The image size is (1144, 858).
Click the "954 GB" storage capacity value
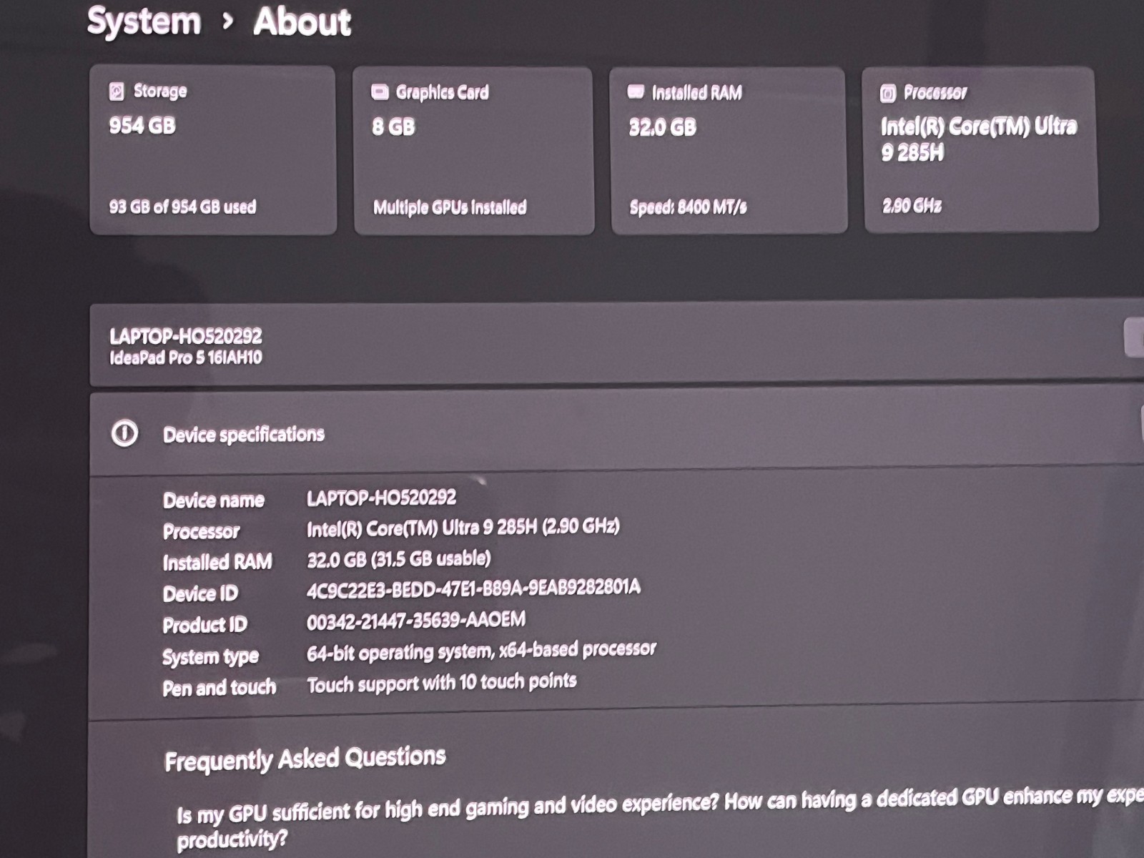point(142,125)
